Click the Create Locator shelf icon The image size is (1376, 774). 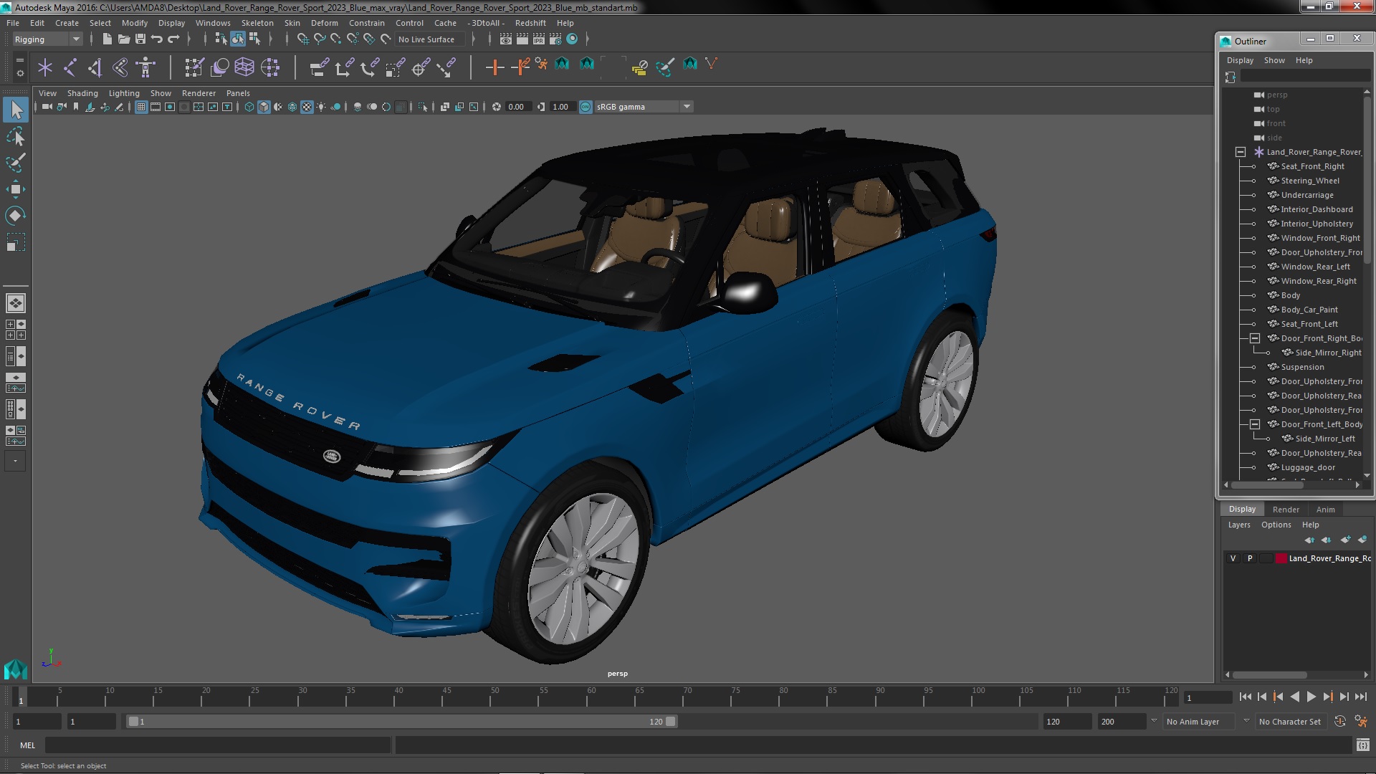click(x=45, y=67)
